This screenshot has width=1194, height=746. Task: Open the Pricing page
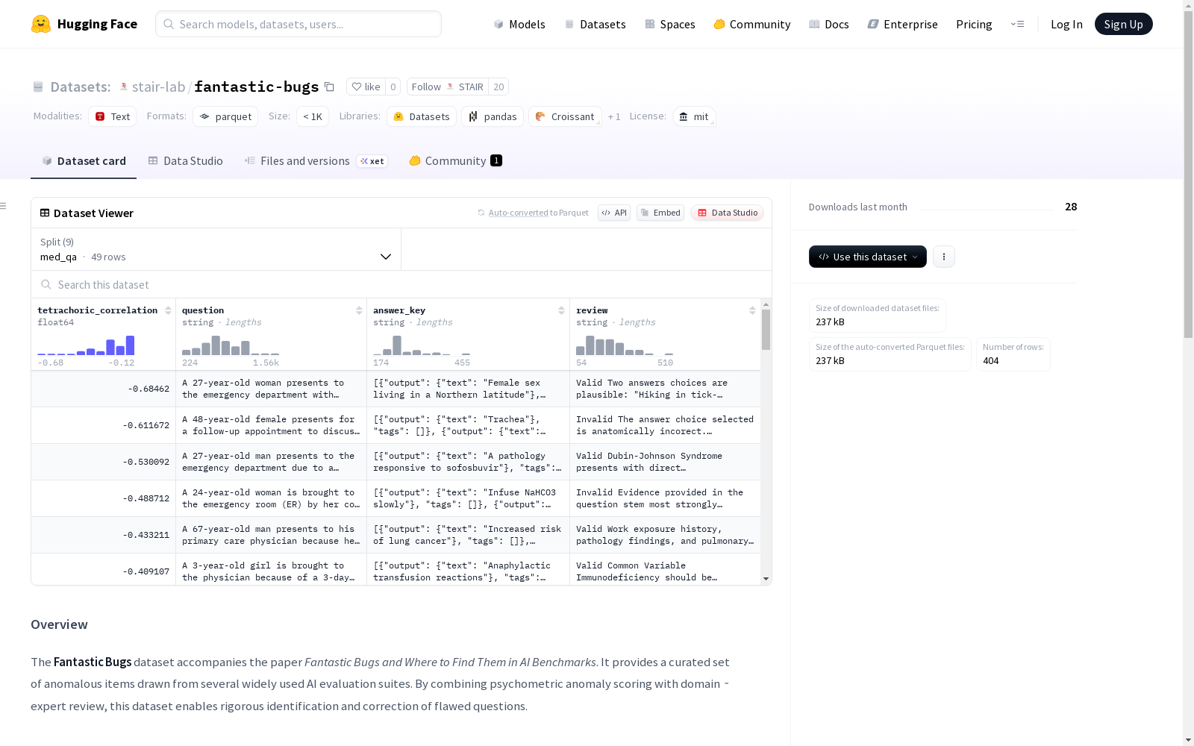coord(974,24)
